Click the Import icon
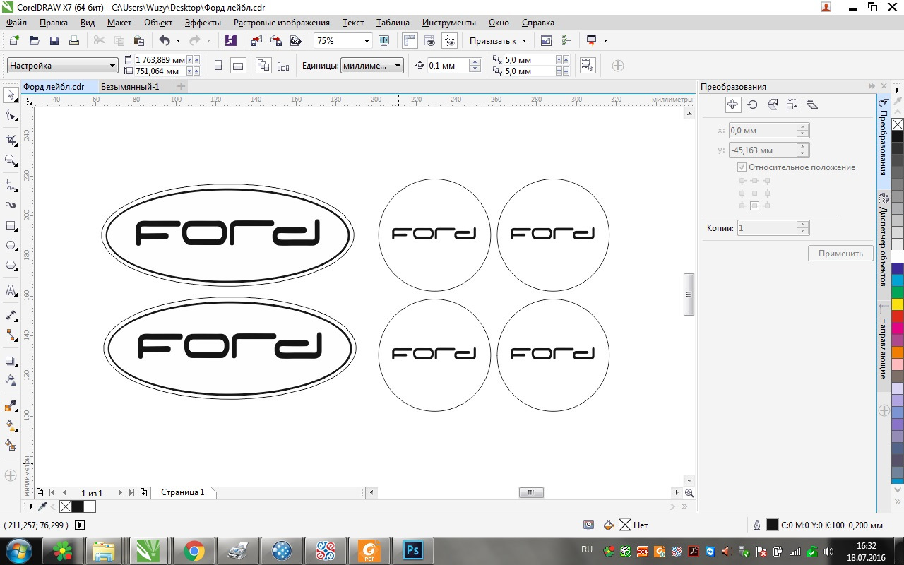Image resolution: width=904 pixels, height=565 pixels. pyautogui.click(x=256, y=40)
